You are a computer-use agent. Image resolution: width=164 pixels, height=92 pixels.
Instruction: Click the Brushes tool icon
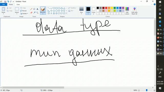point(43,9)
